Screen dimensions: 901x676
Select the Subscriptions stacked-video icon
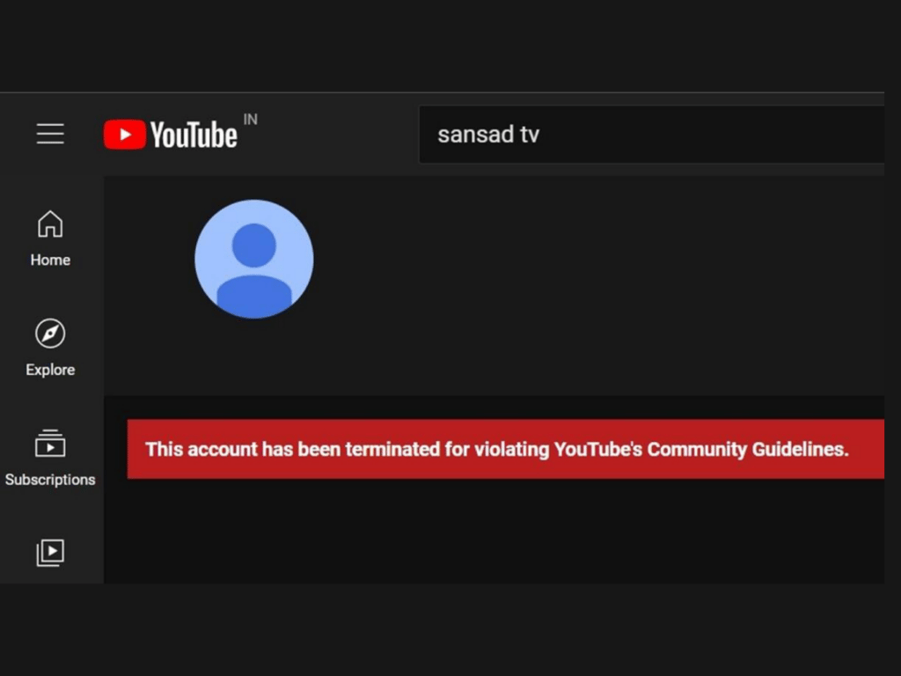coord(50,444)
